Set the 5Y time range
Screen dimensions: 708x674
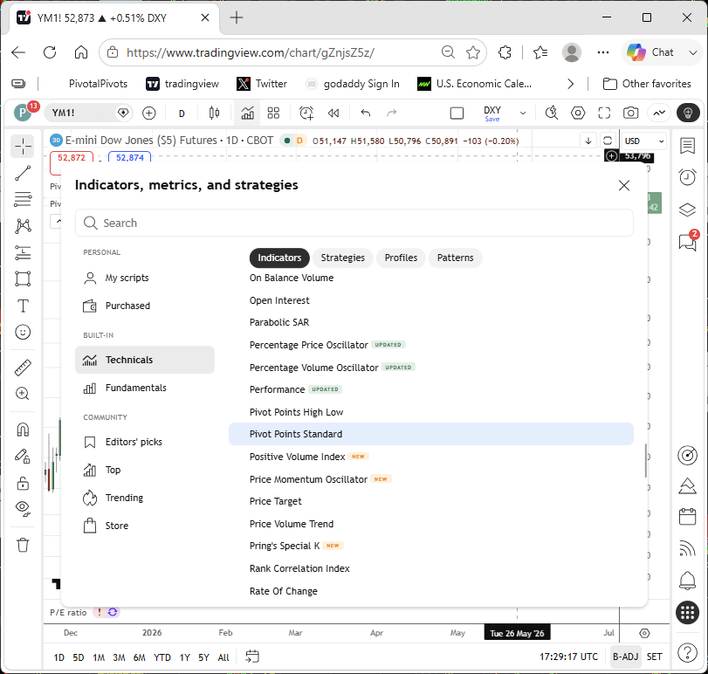tap(204, 657)
